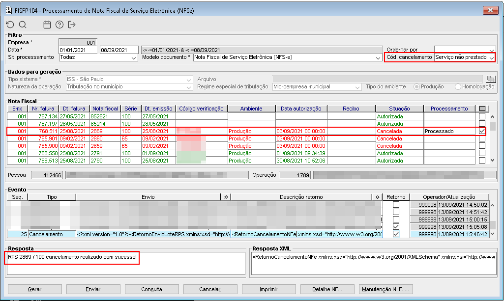Viewport: 504px width, 301px height.
Task: Select the Homologação radio button
Action: 458,86
